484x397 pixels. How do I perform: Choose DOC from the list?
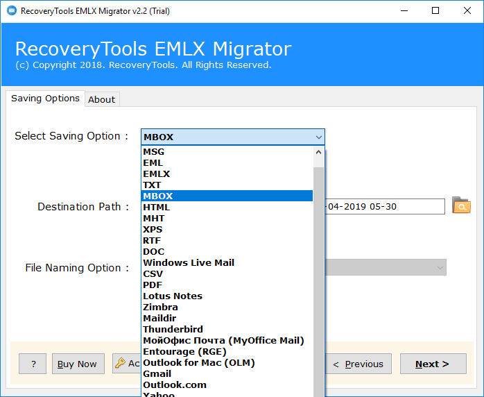click(227, 251)
